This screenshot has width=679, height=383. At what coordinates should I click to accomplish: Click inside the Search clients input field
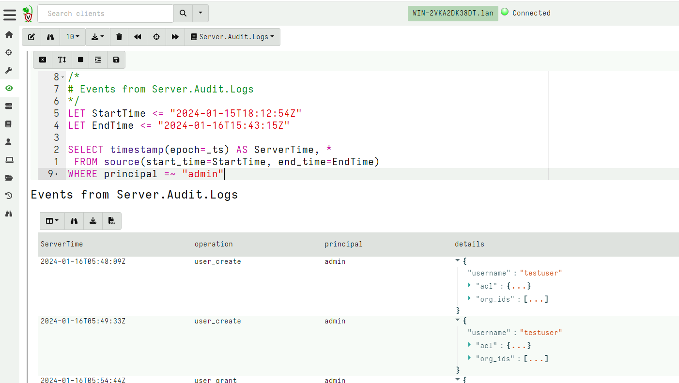coord(106,13)
